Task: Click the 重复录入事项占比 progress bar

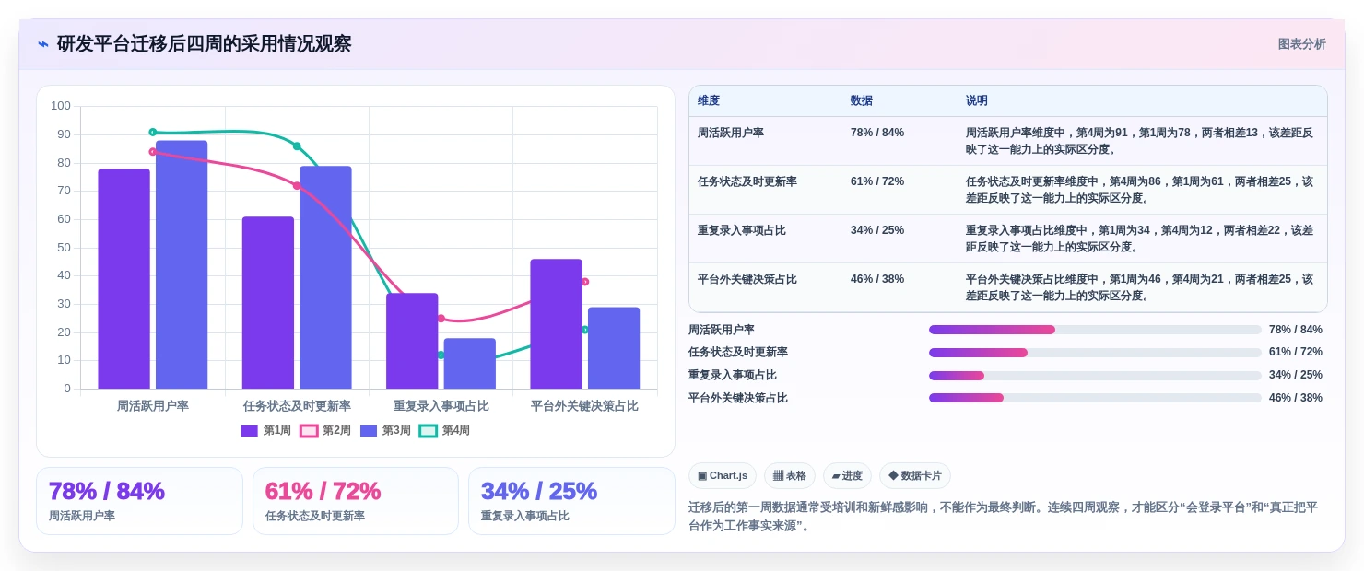Action: pyautogui.click(x=1095, y=375)
